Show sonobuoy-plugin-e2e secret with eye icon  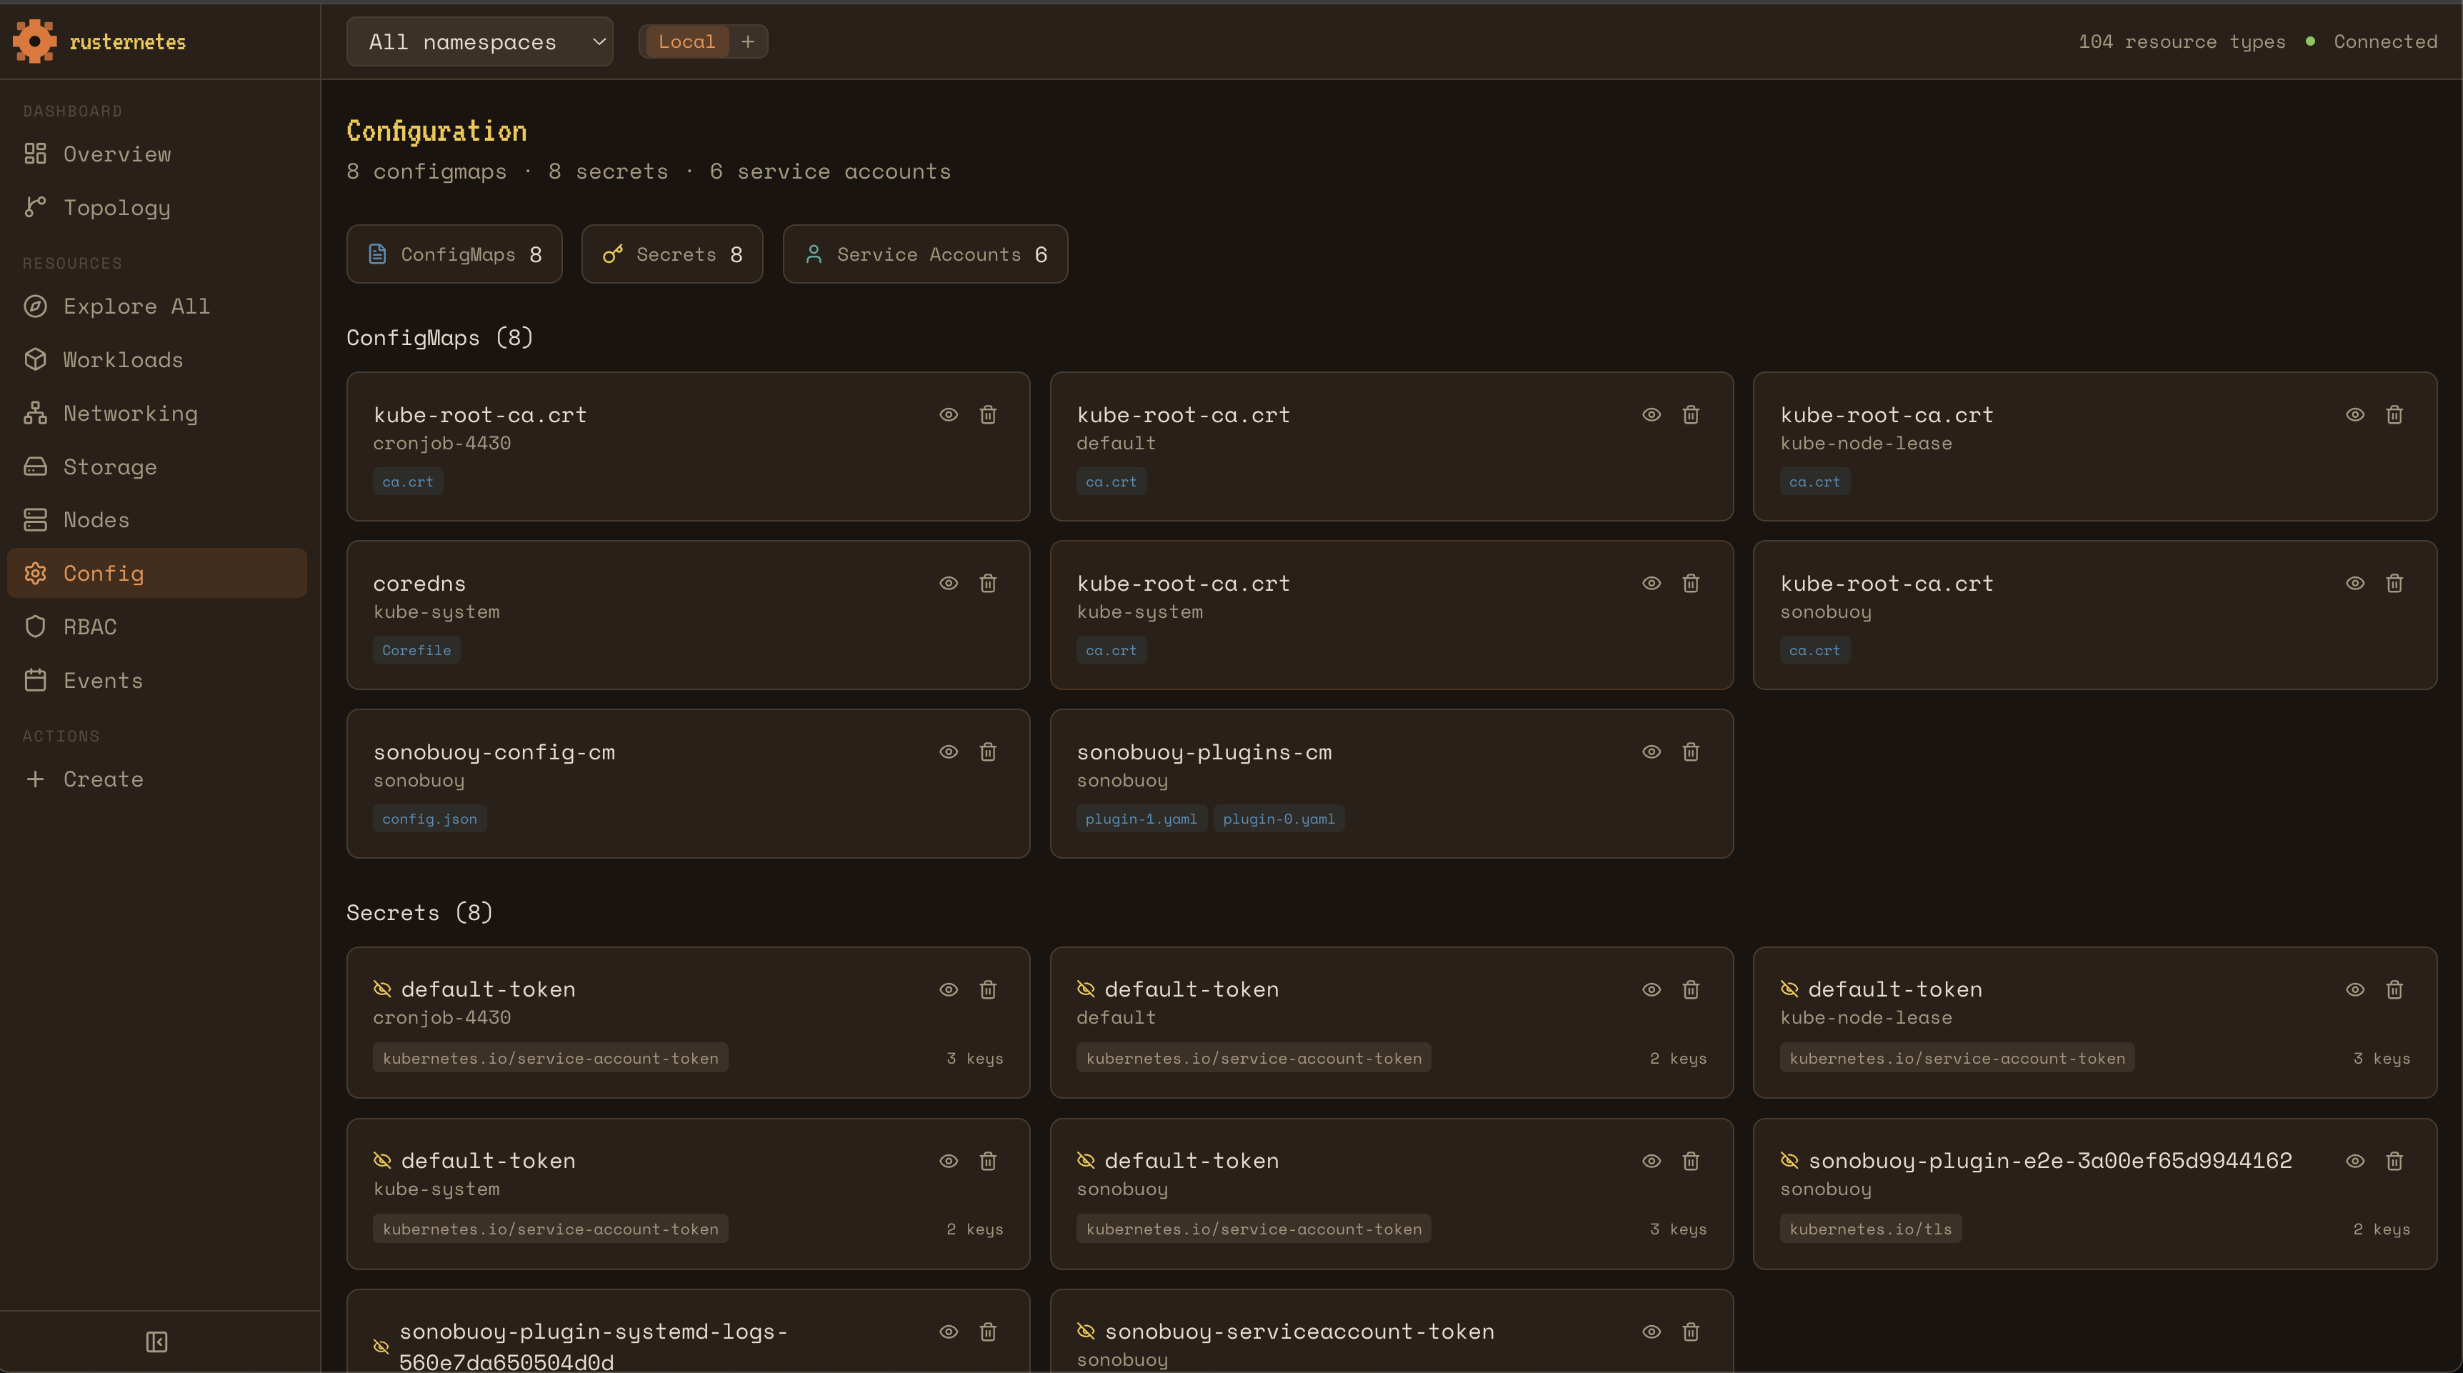[x=2355, y=1161]
